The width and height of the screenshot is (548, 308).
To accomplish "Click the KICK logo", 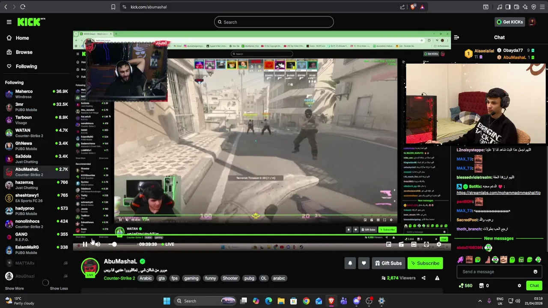I will point(31,22).
